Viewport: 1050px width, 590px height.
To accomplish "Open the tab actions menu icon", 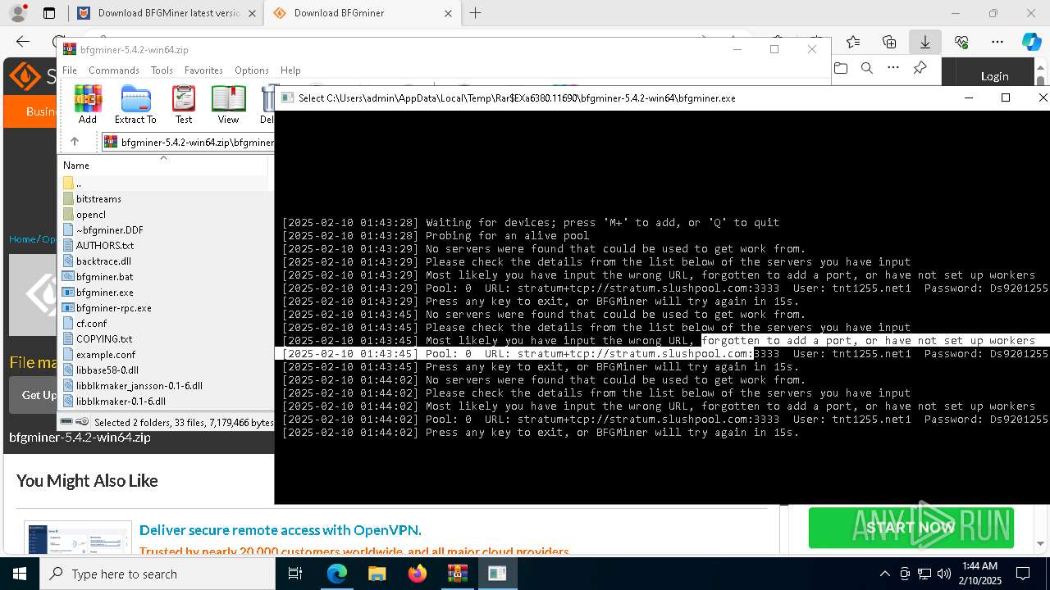I will coord(49,13).
